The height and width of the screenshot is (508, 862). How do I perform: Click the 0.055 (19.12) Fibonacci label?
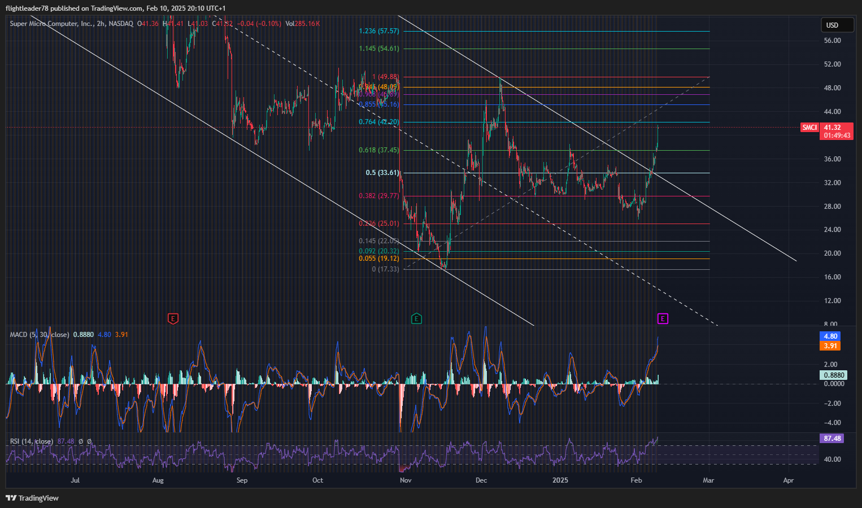(x=379, y=259)
